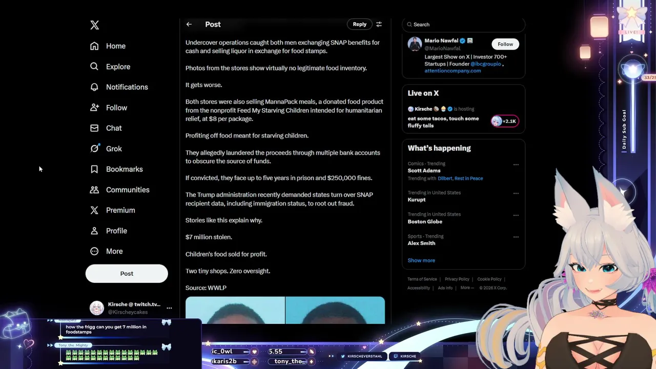Open options menu for Kurupt trend
The height and width of the screenshot is (369, 656).
(516, 193)
